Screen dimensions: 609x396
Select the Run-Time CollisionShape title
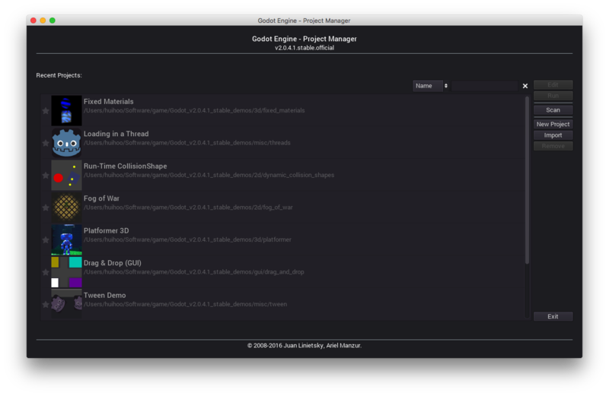tap(125, 166)
